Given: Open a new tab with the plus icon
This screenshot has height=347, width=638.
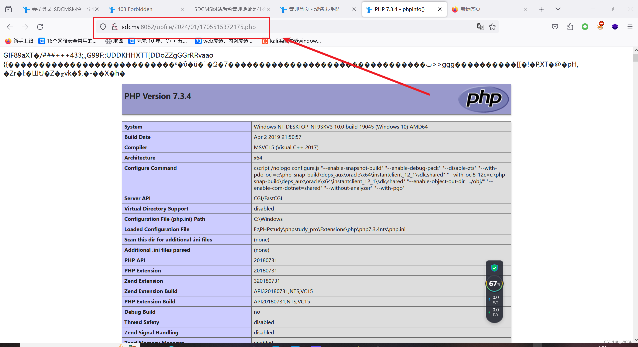Looking at the screenshot, I should (541, 9).
